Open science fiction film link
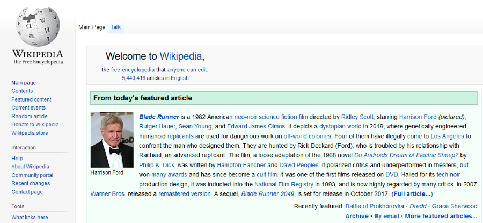Viewport: 483px width, 223px height. coord(283,117)
